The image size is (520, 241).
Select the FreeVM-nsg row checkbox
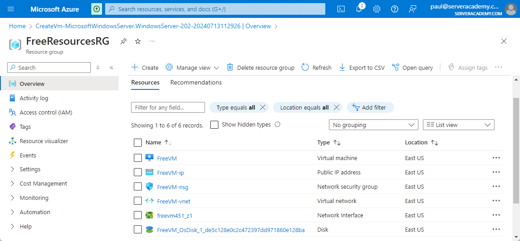(138, 186)
